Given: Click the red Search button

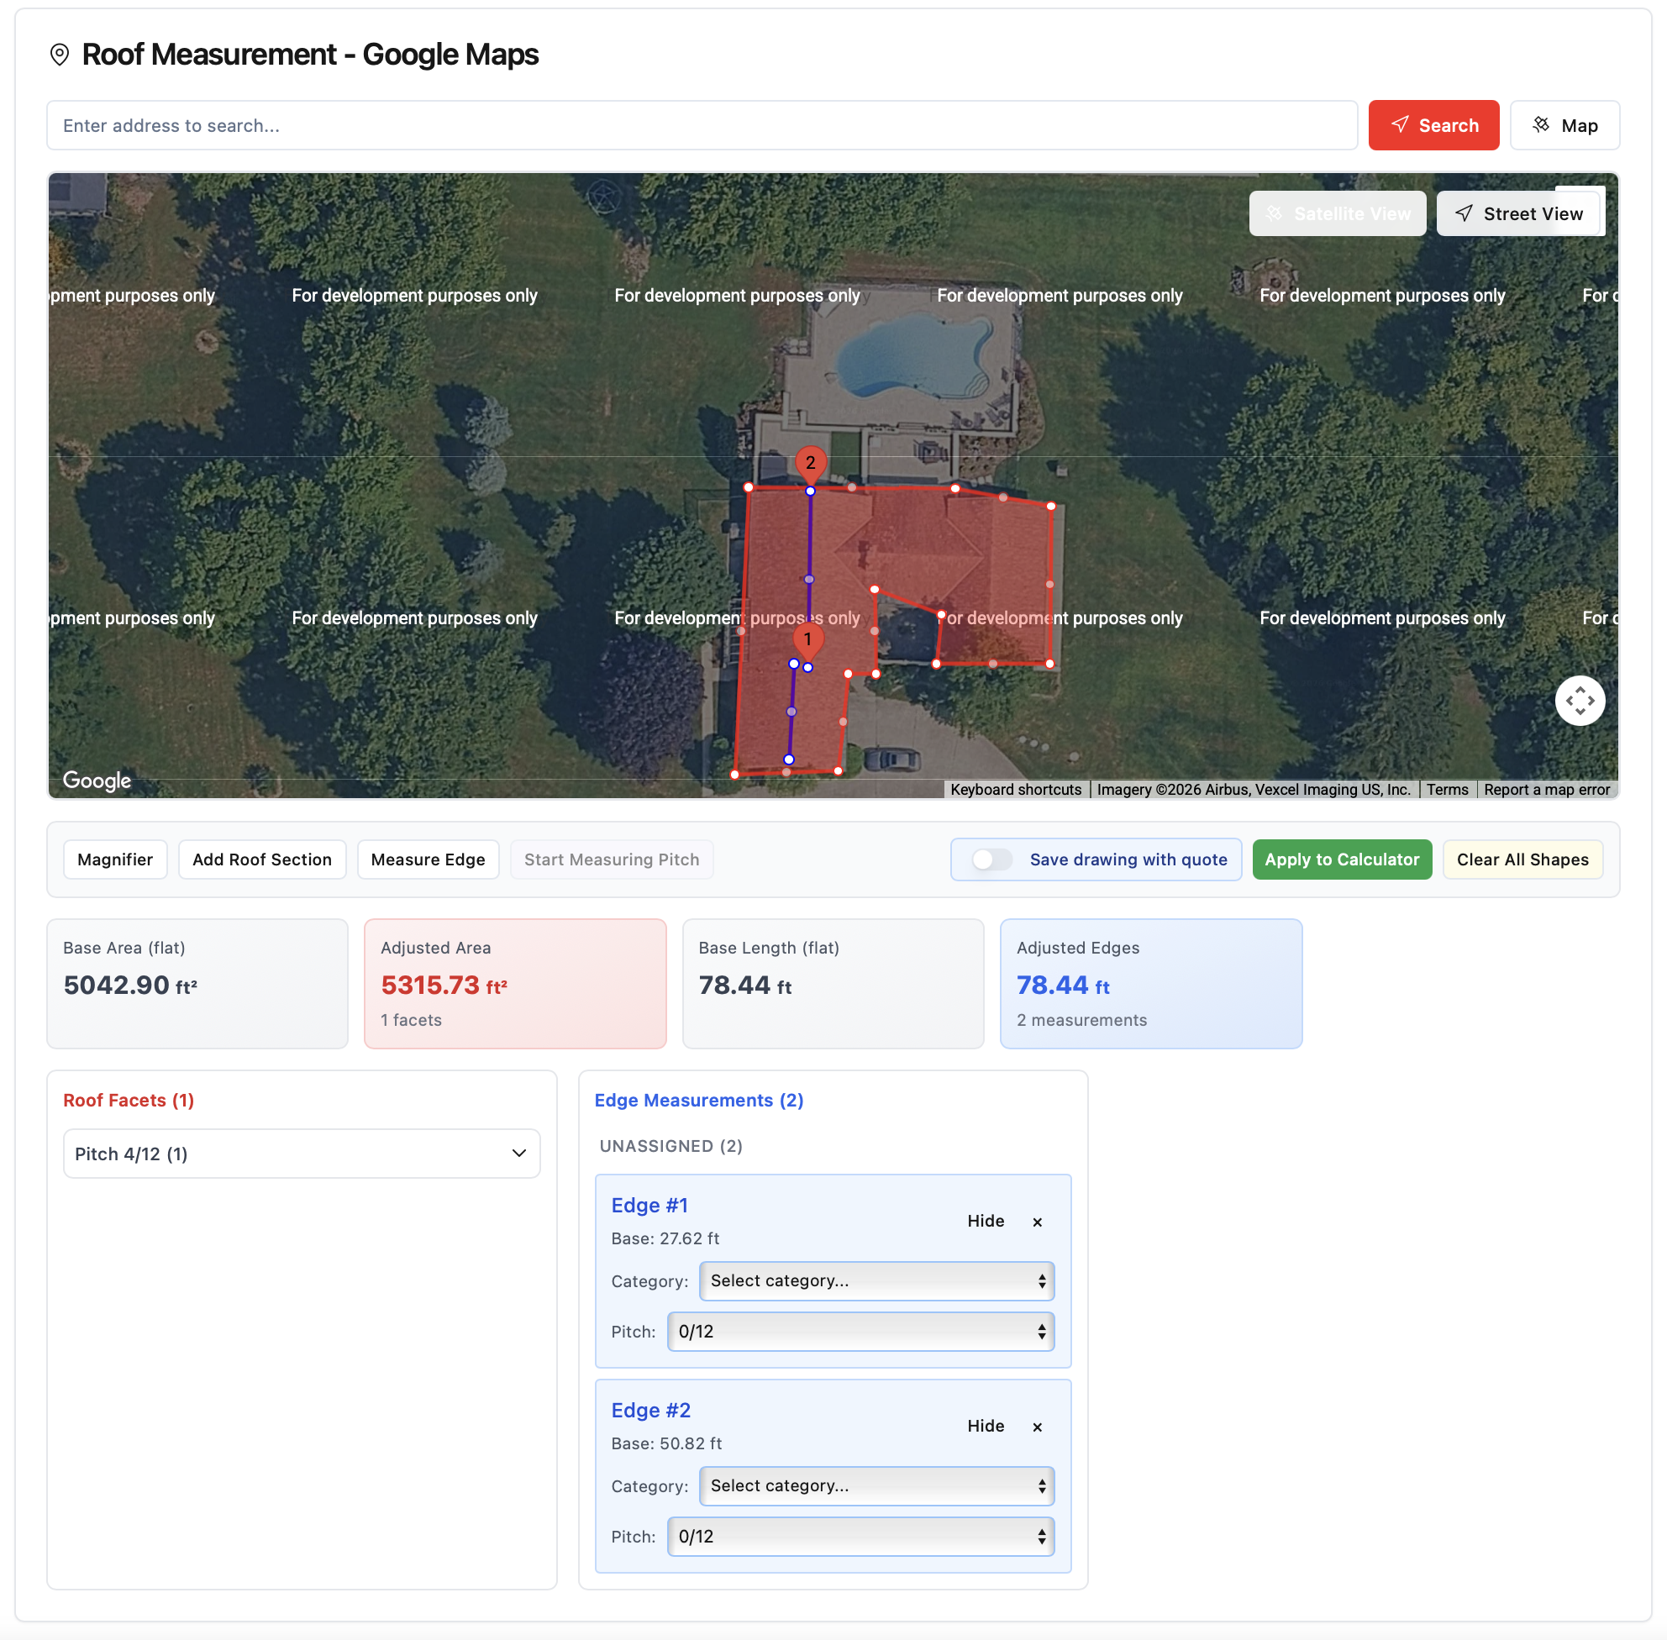Looking at the screenshot, I should click(x=1433, y=126).
